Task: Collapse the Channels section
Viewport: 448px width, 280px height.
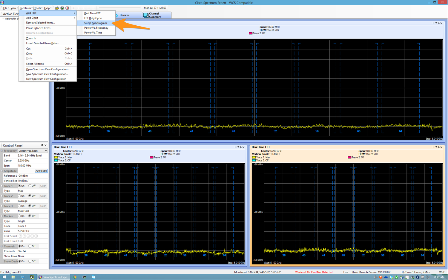Action: coord(2,246)
